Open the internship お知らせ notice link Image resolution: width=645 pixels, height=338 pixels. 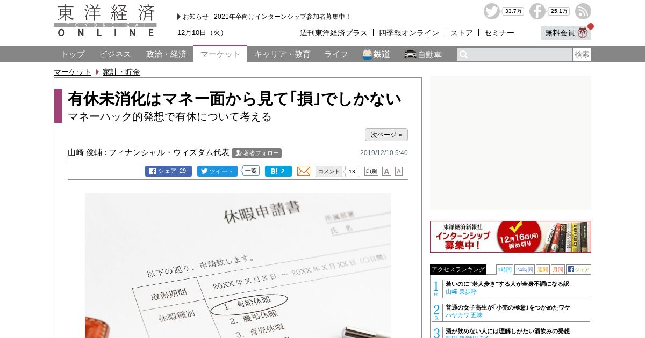click(x=282, y=17)
